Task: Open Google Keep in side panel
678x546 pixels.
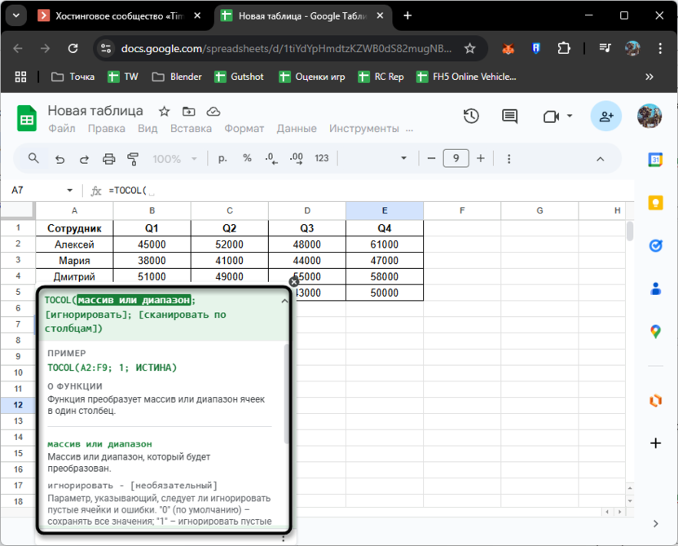Action: point(655,203)
